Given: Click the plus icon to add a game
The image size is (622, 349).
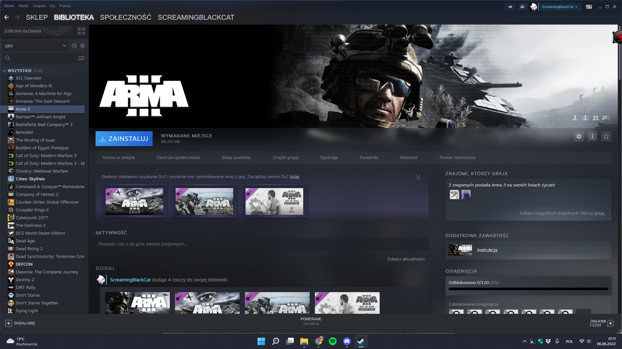Looking at the screenshot, I should 8,323.
